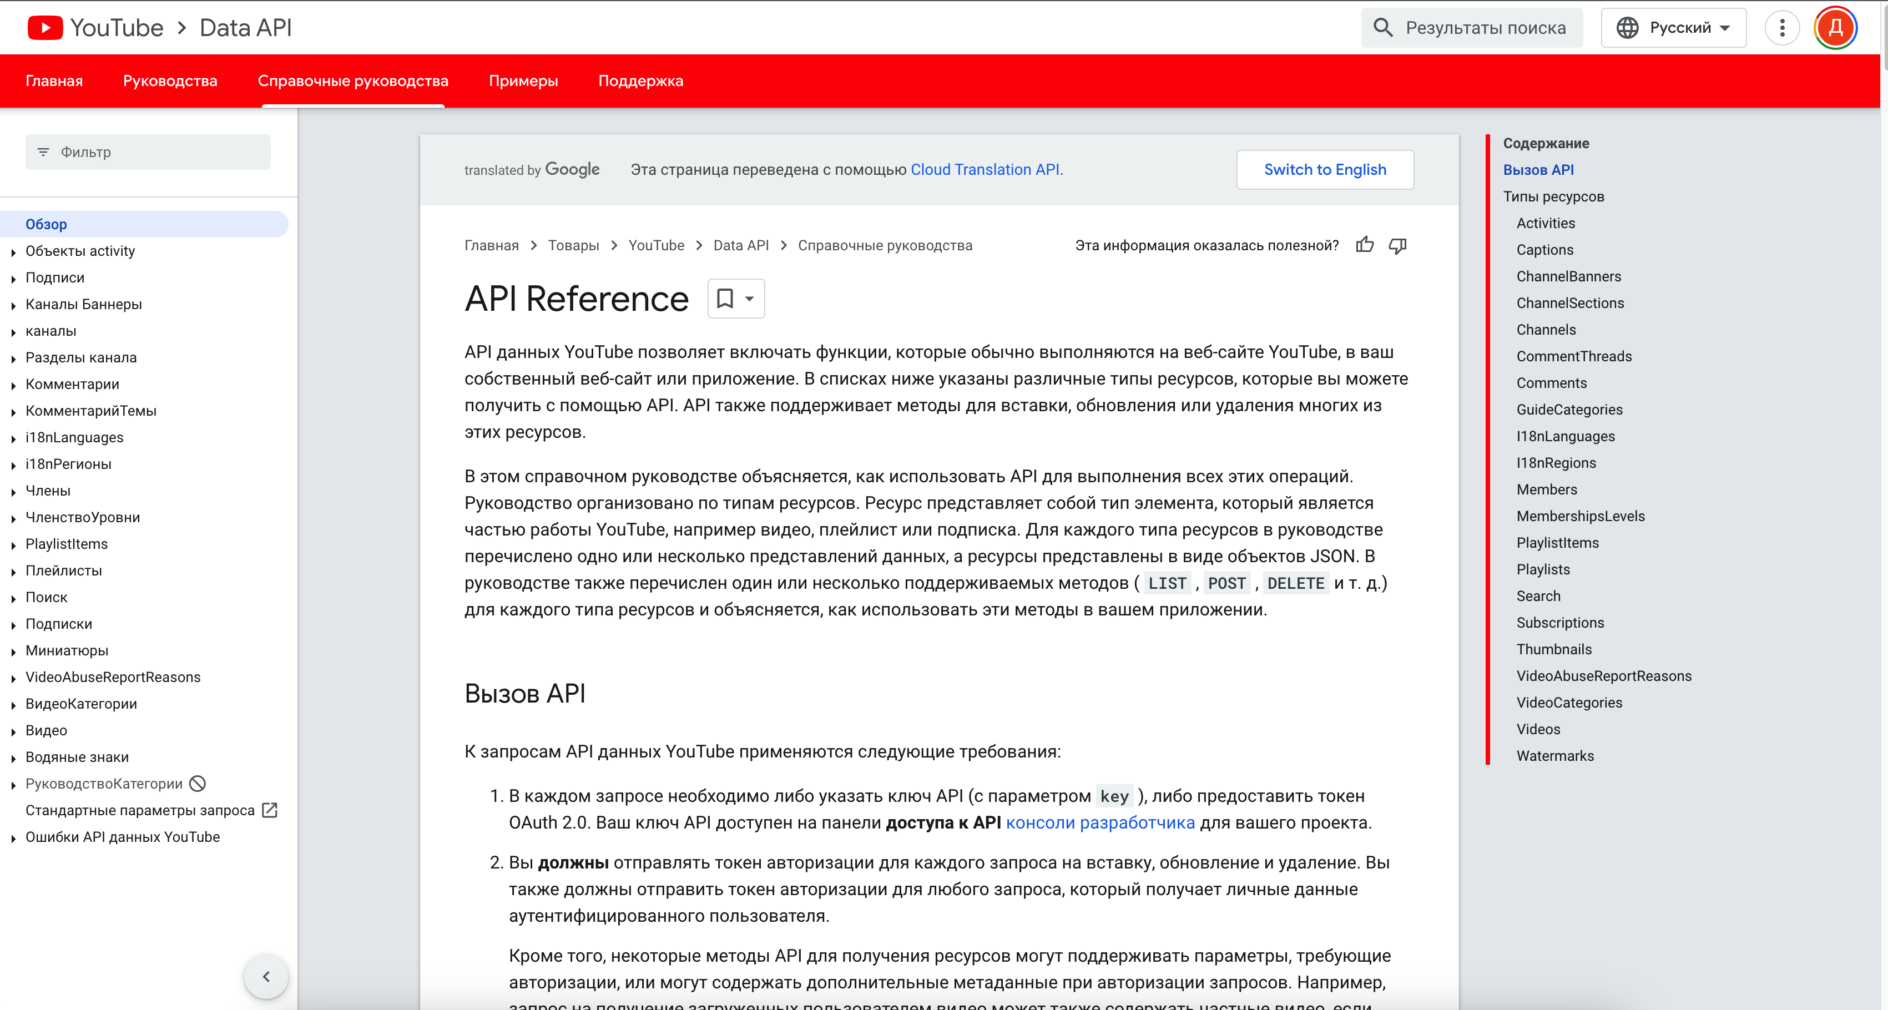The width and height of the screenshot is (1888, 1010).
Task: Collapse the left sidebar with the arrow button
Action: coord(266,976)
